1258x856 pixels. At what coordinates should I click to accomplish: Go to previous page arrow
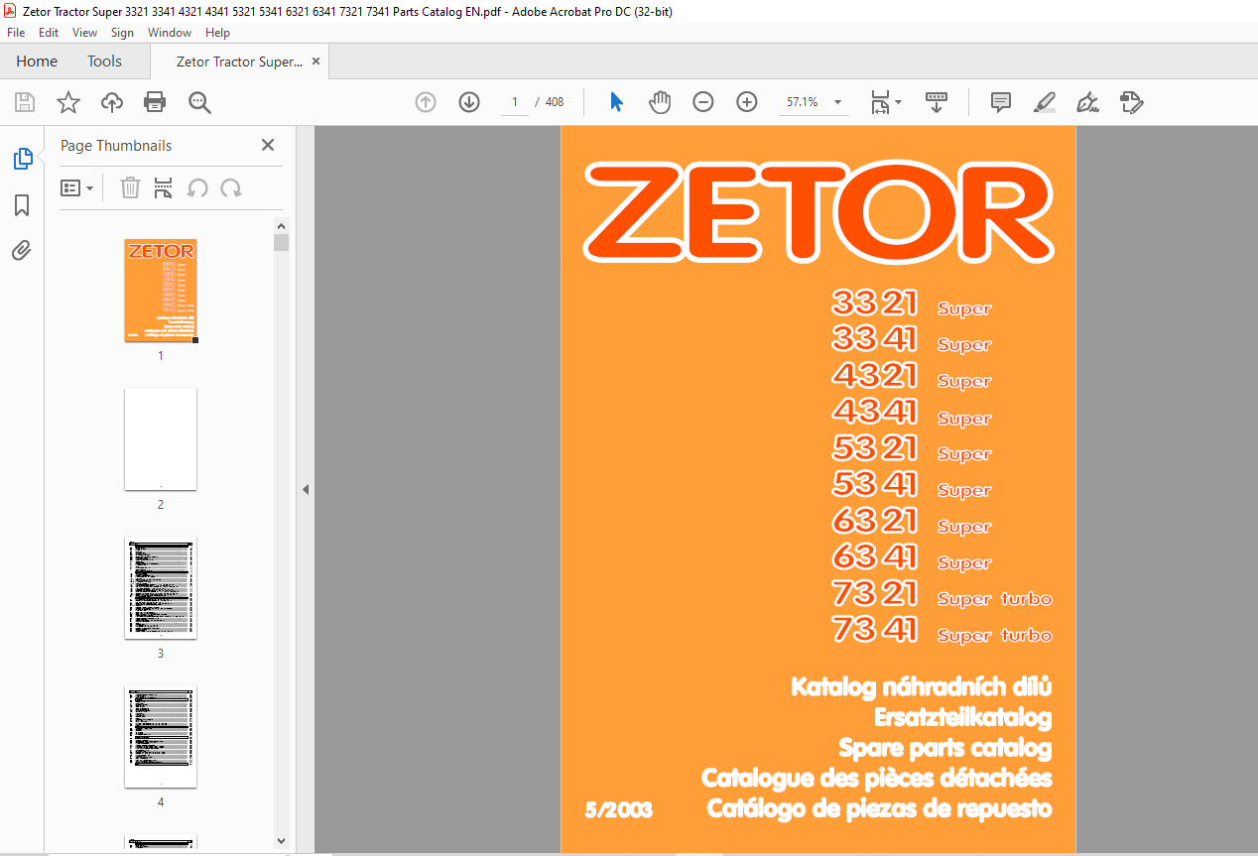coord(426,102)
